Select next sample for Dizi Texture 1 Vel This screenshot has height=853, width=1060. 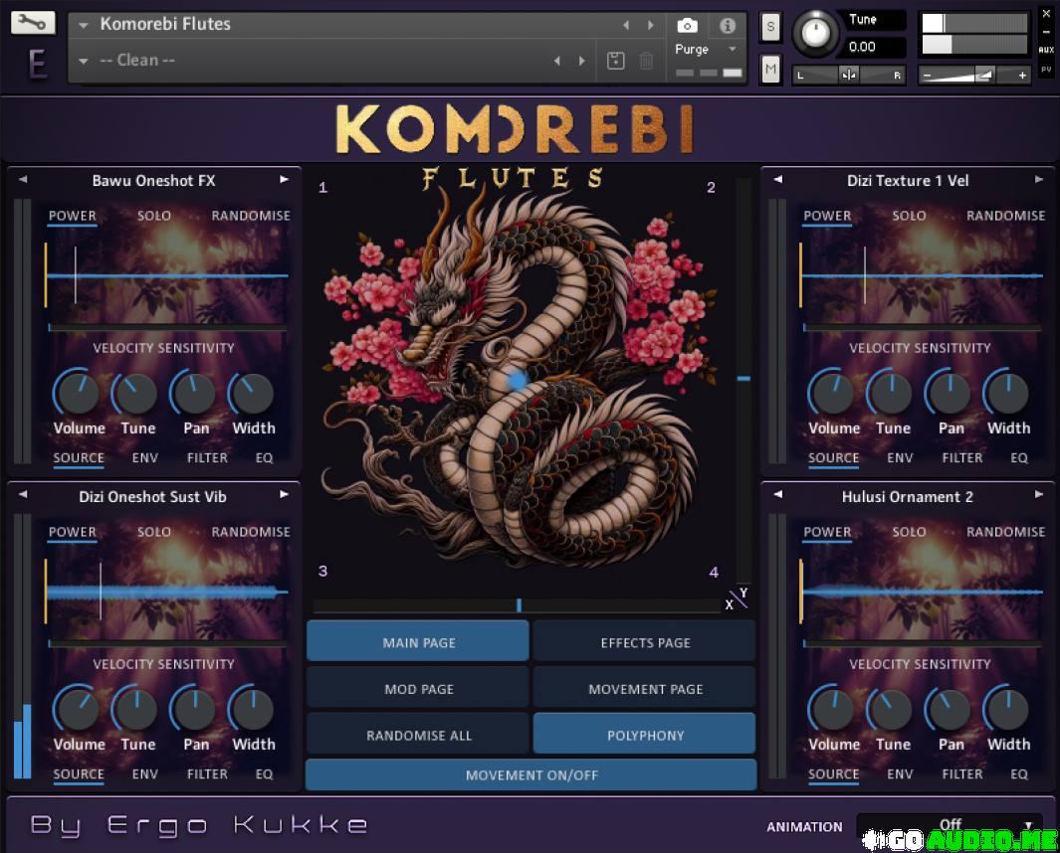pos(1039,180)
